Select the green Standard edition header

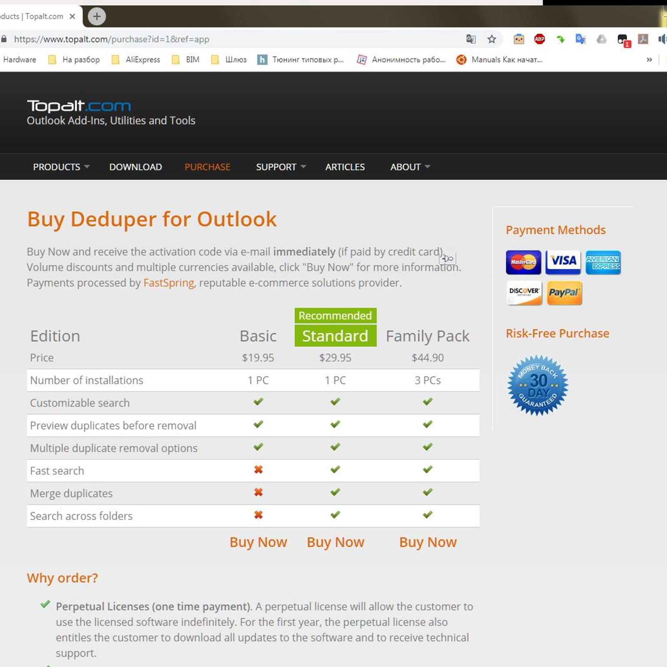(335, 336)
